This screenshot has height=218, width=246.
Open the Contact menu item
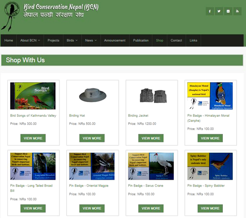point(176,40)
